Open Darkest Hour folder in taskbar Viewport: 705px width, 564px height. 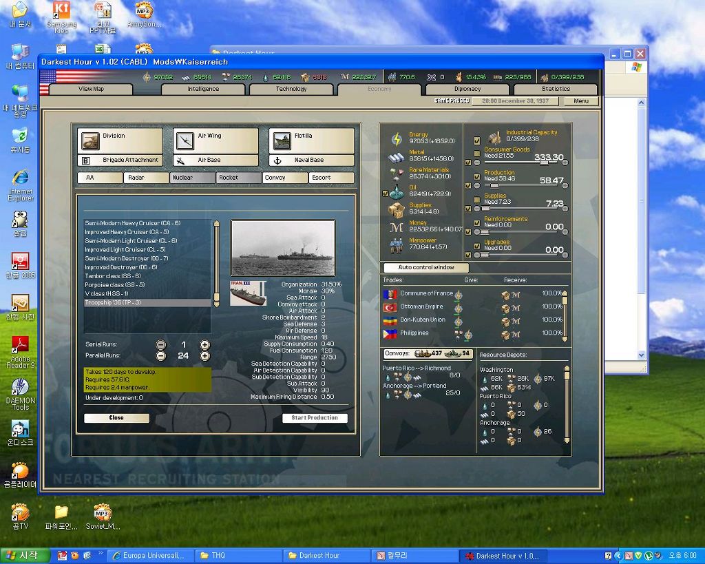coord(326,556)
